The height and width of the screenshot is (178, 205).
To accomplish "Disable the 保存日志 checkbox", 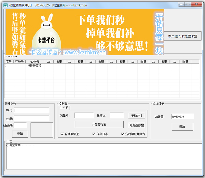I will click(94, 134).
